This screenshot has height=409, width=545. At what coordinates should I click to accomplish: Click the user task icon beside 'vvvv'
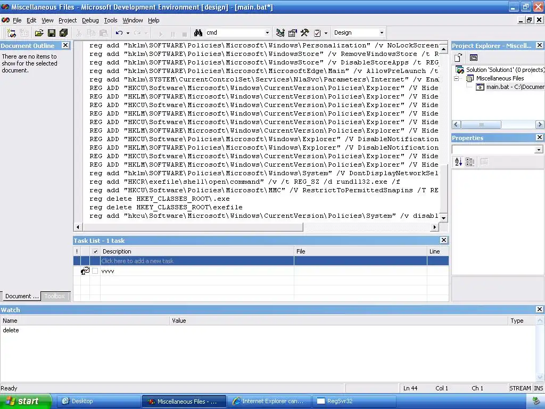(85, 271)
